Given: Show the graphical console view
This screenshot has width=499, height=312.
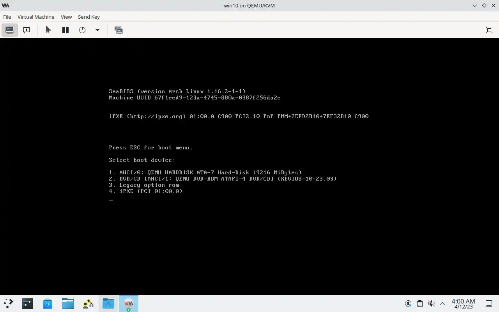Looking at the screenshot, I should click(x=10, y=30).
